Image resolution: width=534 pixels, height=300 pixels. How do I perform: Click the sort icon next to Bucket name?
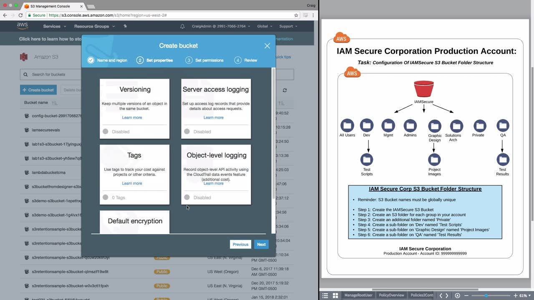pos(55,102)
